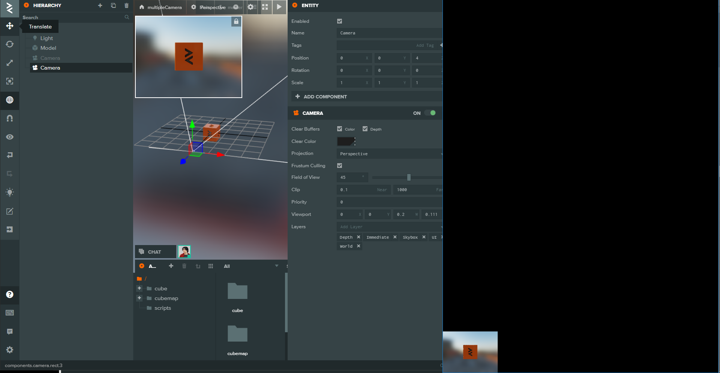The height and width of the screenshot is (373, 720).
Task: Open editor settings via bottom gear icon
Action: (9, 350)
